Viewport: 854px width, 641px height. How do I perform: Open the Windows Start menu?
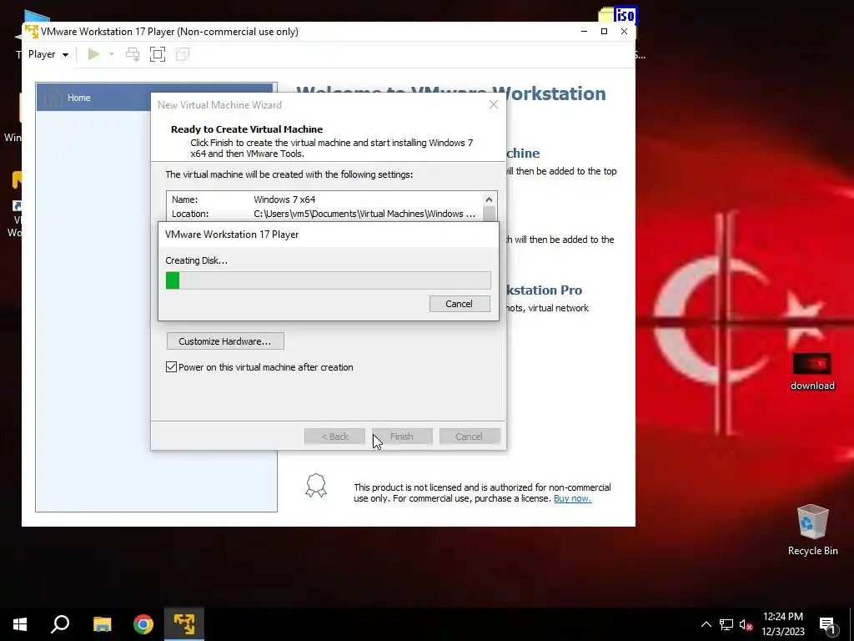click(20, 624)
